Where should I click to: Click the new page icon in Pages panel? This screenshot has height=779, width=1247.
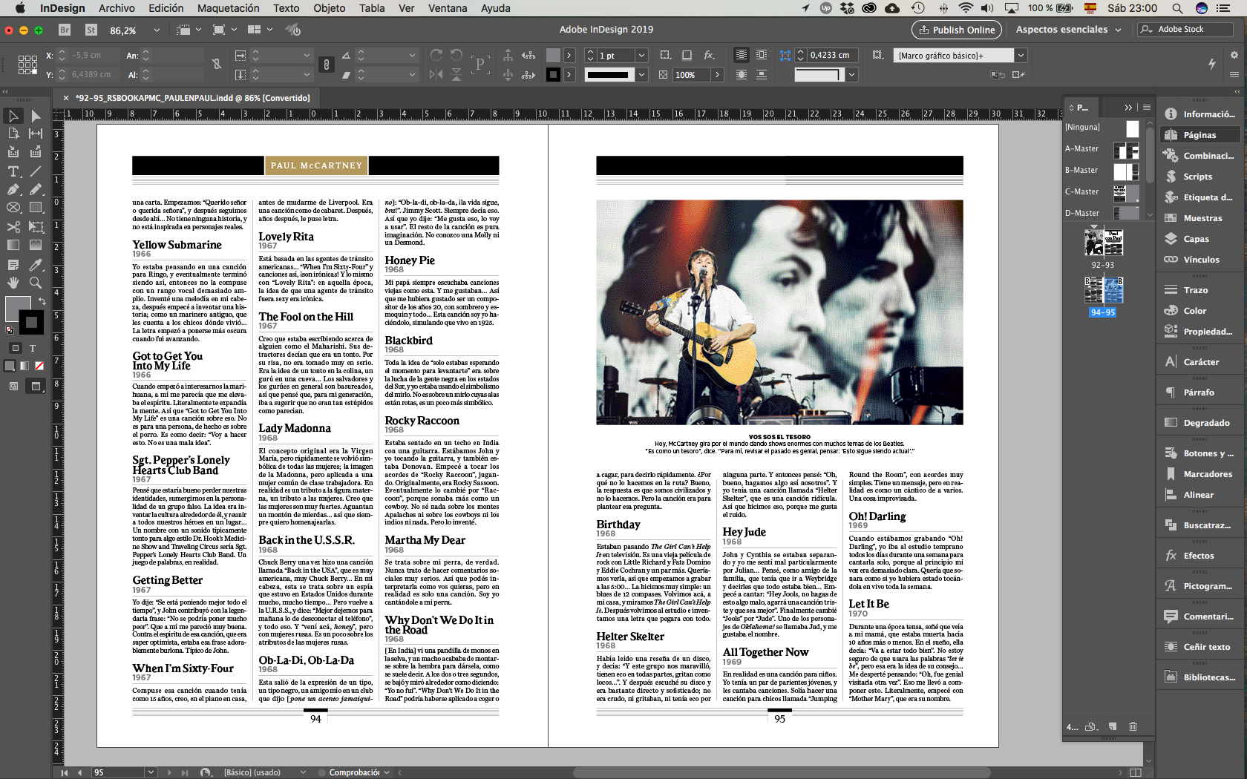tap(1112, 726)
